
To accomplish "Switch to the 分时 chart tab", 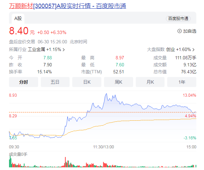I will [23, 82].
